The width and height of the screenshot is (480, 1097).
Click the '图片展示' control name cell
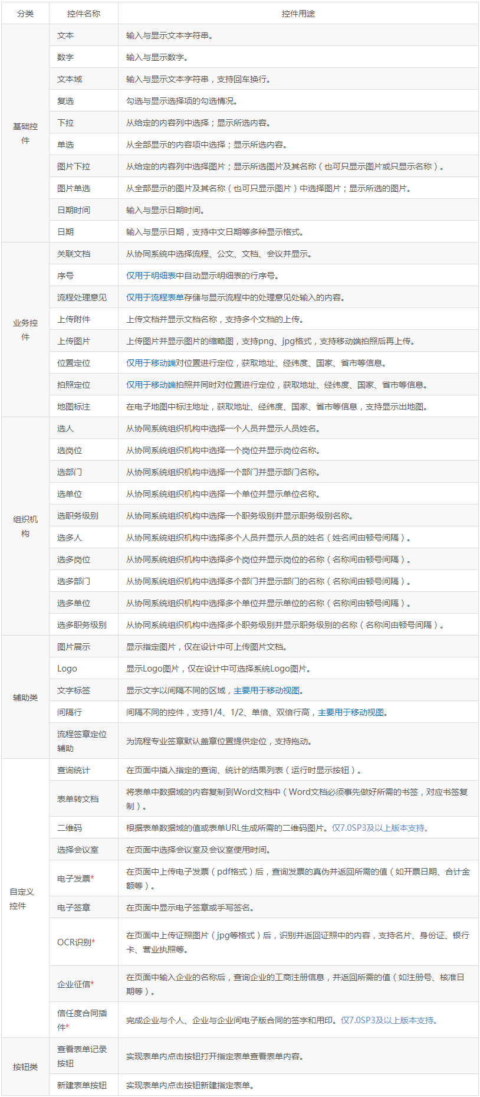point(84,647)
